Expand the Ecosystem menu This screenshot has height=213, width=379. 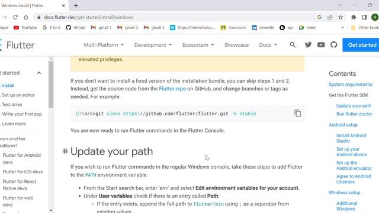198,45
